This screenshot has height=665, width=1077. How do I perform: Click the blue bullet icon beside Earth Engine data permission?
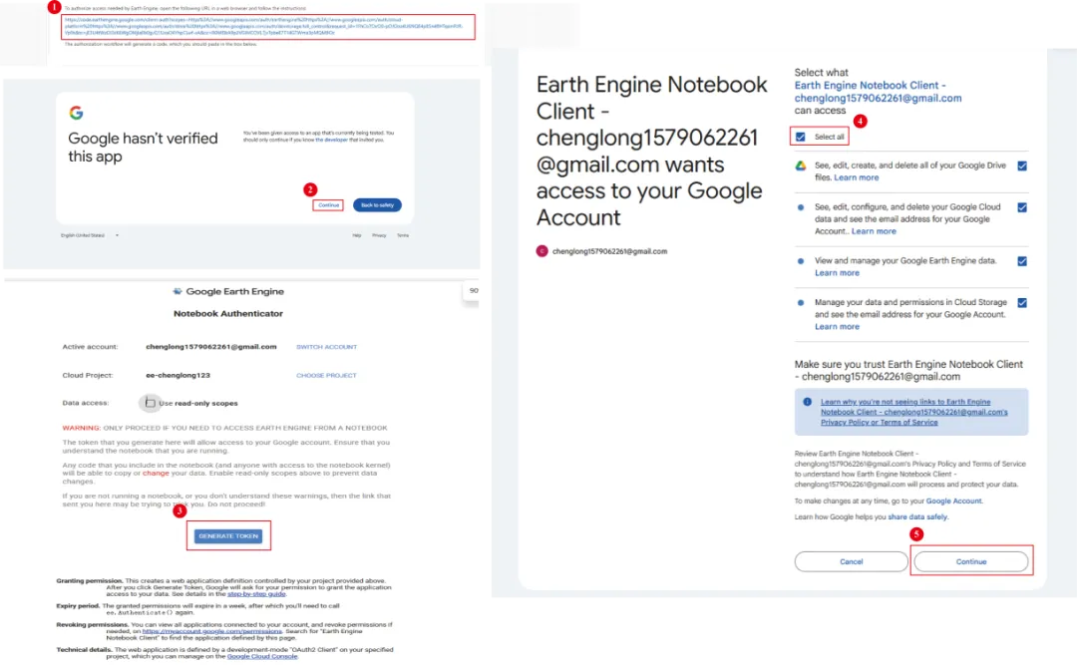800,261
